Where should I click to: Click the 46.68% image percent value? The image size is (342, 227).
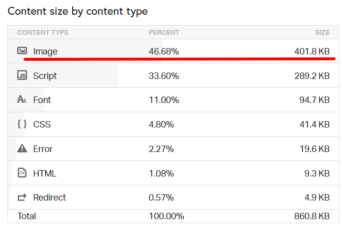tap(164, 51)
